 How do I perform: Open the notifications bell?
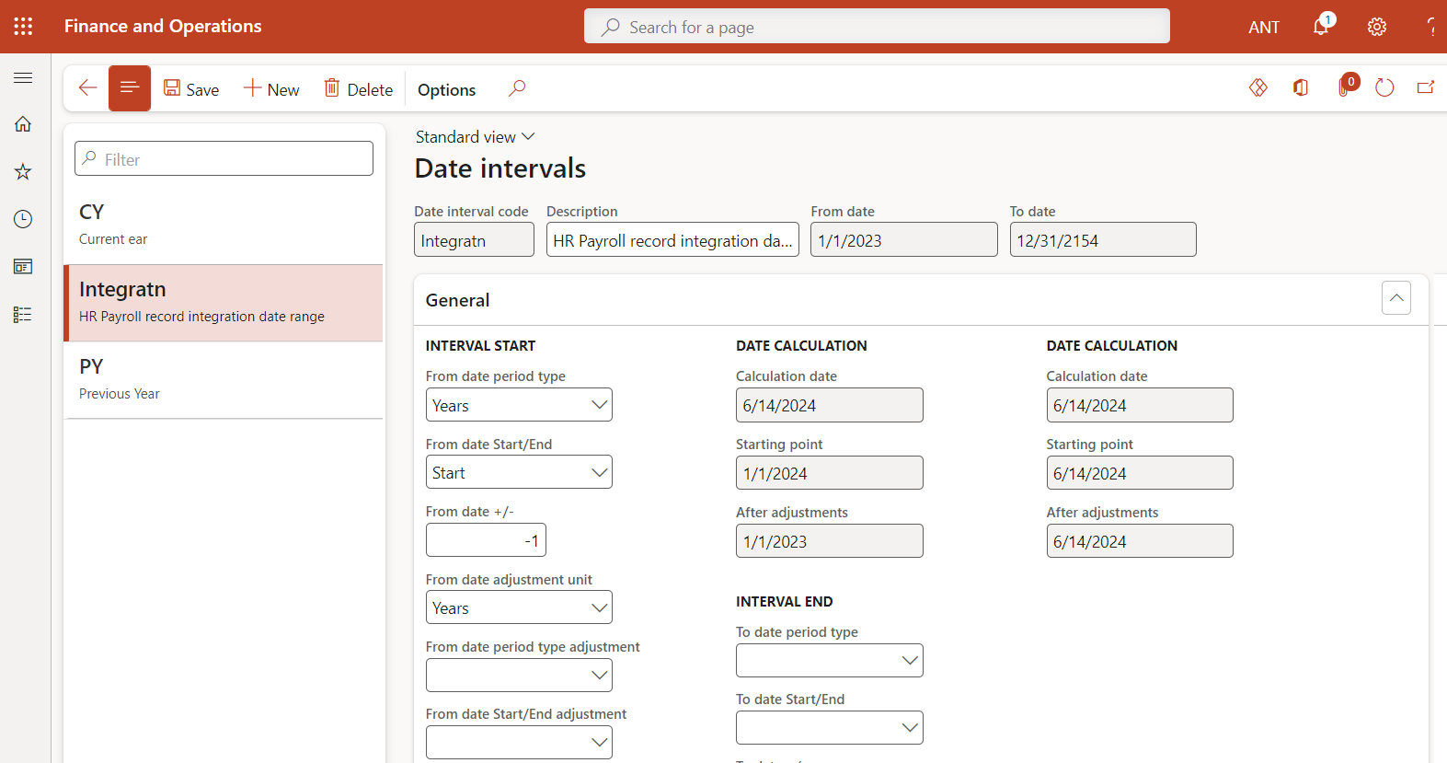(1322, 26)
